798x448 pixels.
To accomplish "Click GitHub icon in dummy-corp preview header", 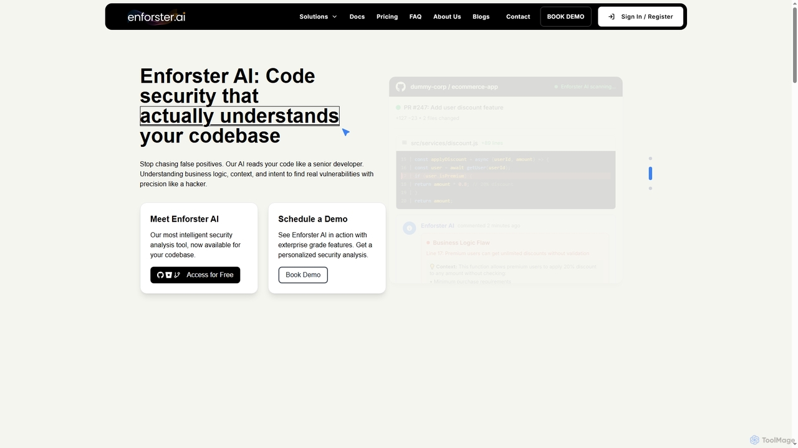I will 401,86.
